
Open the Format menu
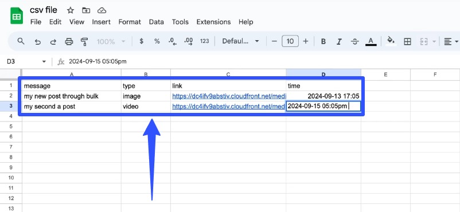click(x=130, y=22)
